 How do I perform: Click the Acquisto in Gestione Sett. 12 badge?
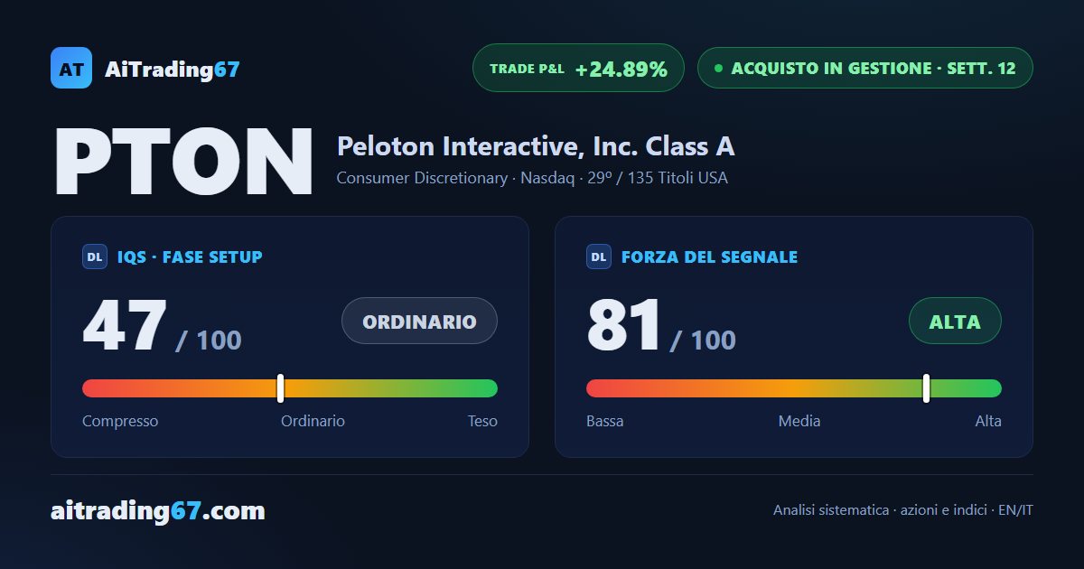coord(864,68)
